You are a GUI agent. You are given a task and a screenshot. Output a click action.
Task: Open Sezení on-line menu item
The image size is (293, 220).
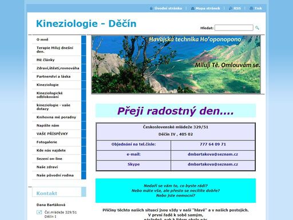coord(57,159)
